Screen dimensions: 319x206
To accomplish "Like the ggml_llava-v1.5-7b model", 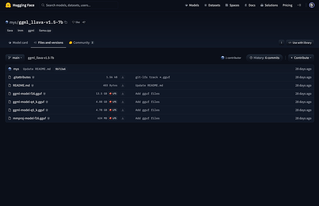I will click(x=76, y=22).
